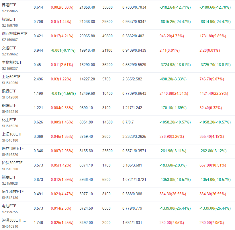Click change -0.001(-0.11%)

63,51
